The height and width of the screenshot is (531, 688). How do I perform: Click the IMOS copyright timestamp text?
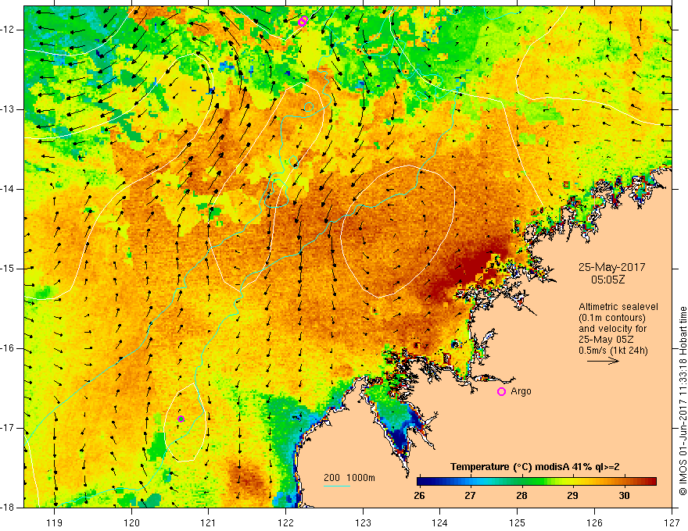683,401
